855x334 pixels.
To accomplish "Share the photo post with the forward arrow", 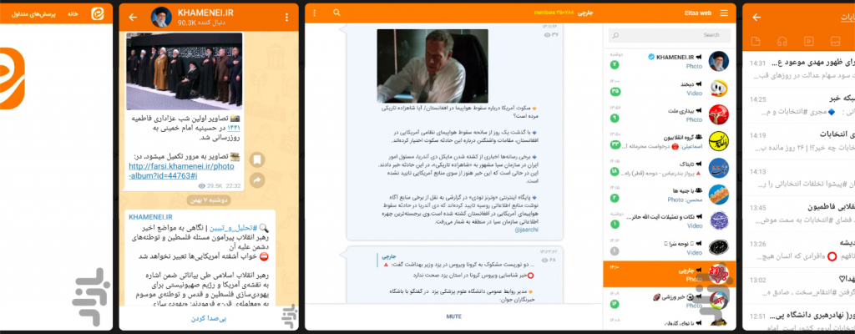I will pos(258,180).
